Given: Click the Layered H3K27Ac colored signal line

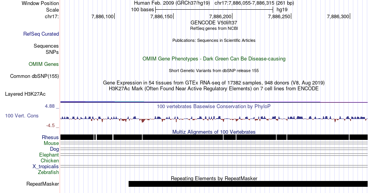Looking at the screenshot, I should click(214, 102).
